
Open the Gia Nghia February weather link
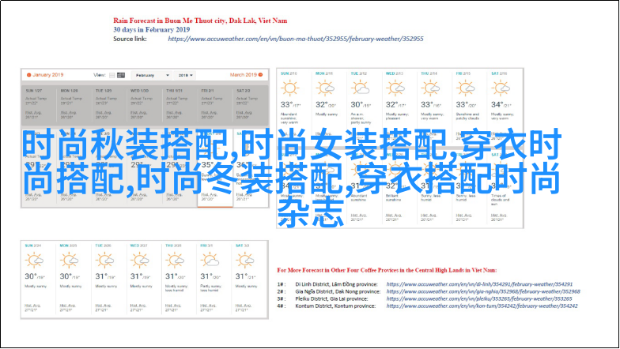coord(483,291)
